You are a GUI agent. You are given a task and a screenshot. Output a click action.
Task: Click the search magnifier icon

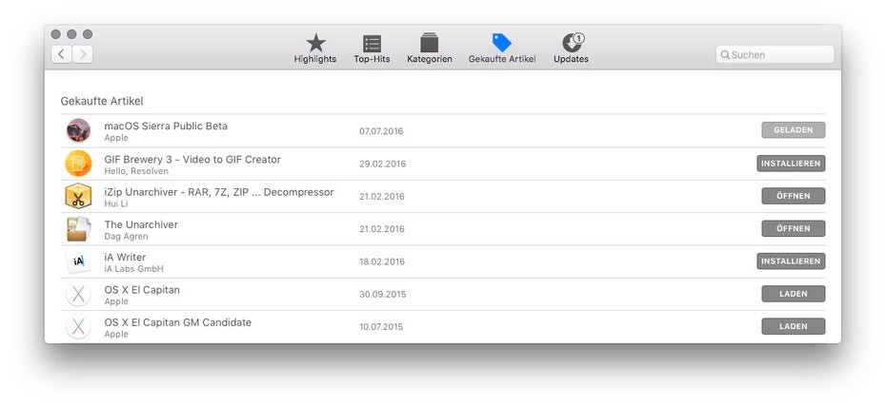click(725, 55)
